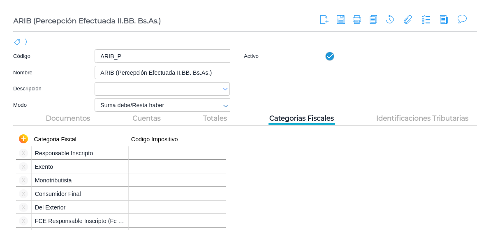Image resolution: width=477 pixels, height=230 pixels.
Task: Create a new record with the new-document icon
Action: (x=324, y=19)
